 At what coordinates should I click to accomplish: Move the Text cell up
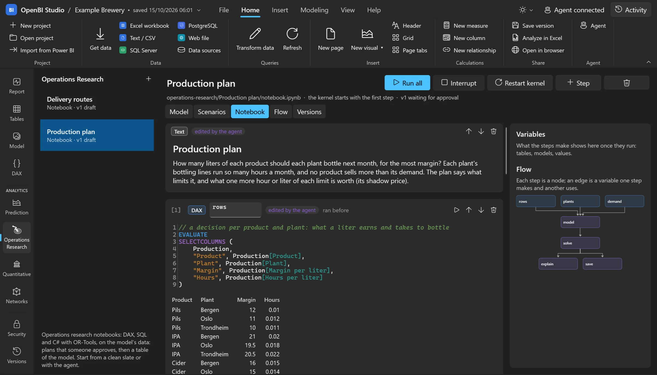pos(469,131)
